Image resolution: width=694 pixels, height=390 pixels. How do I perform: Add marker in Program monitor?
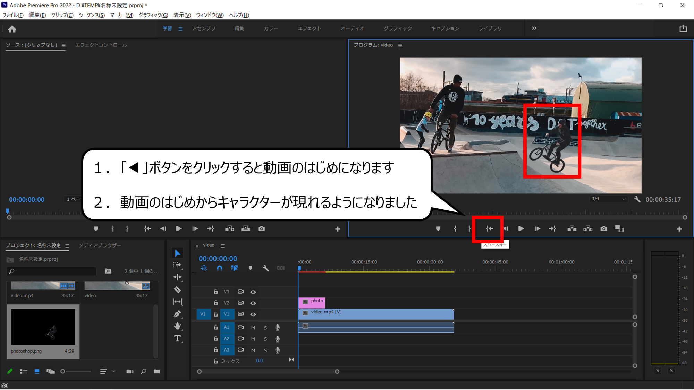[x=438, y=229]
